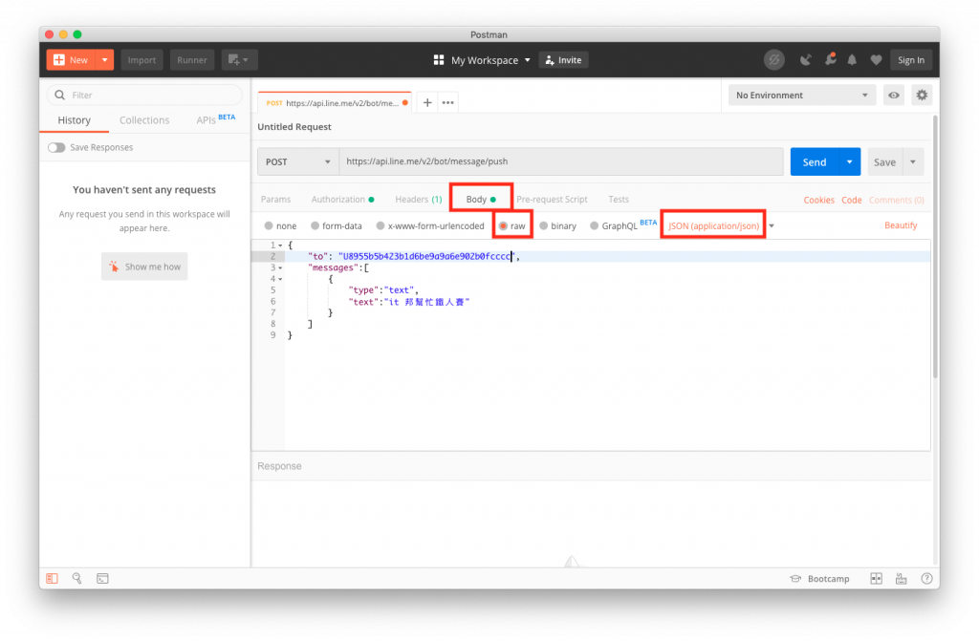Open the satellite capture requests icon
Screen dimensions: 979x641
(806, 60)
